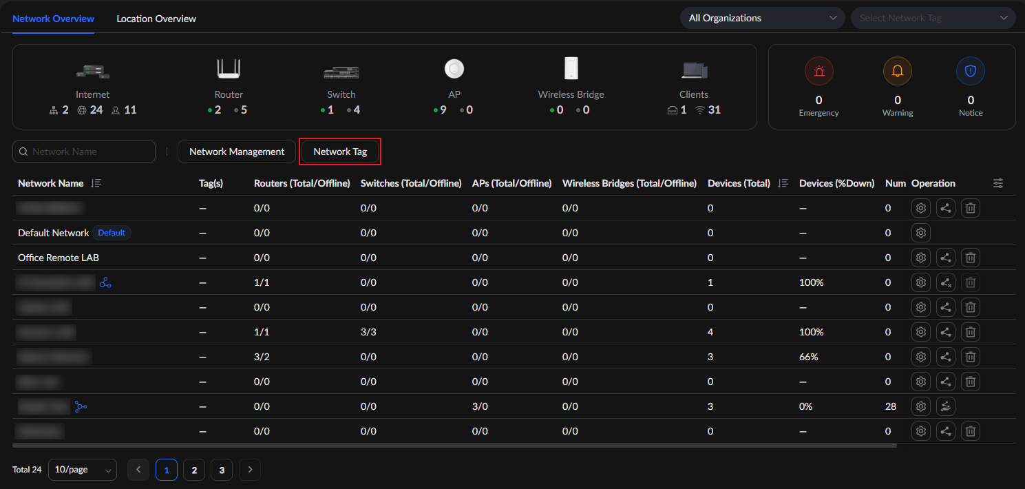Click the Switch icon in summary panel
Image resolution: width=1025 pixels, height=489 pixels.
pyautogui.click(x=341, y=72)
